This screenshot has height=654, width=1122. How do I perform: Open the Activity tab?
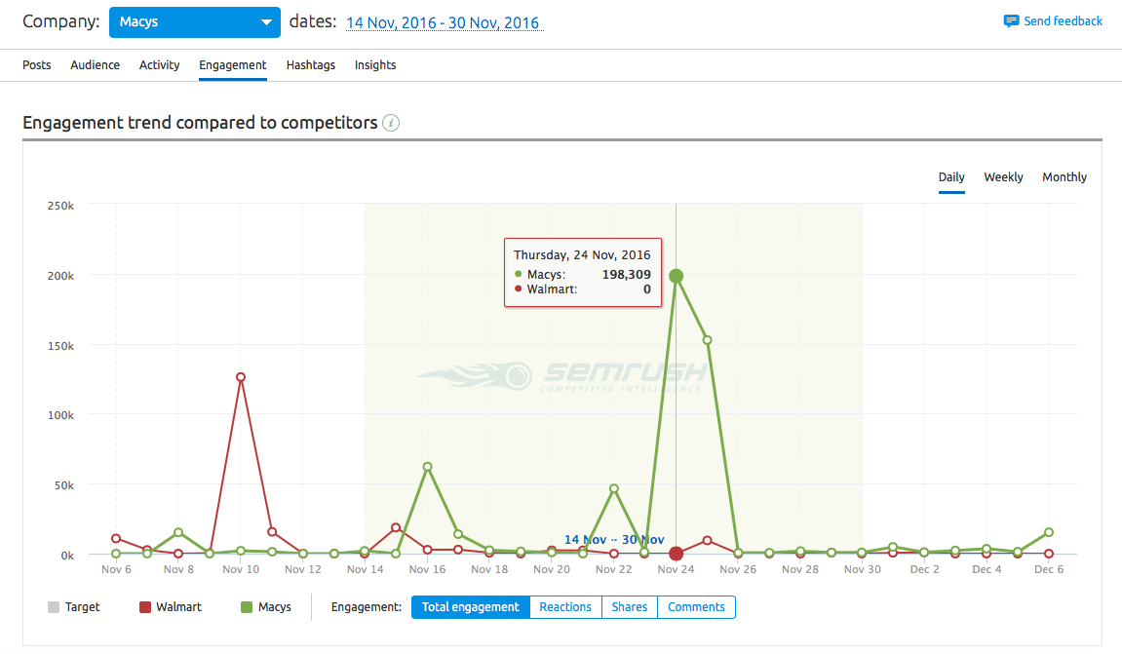[160, 65]
